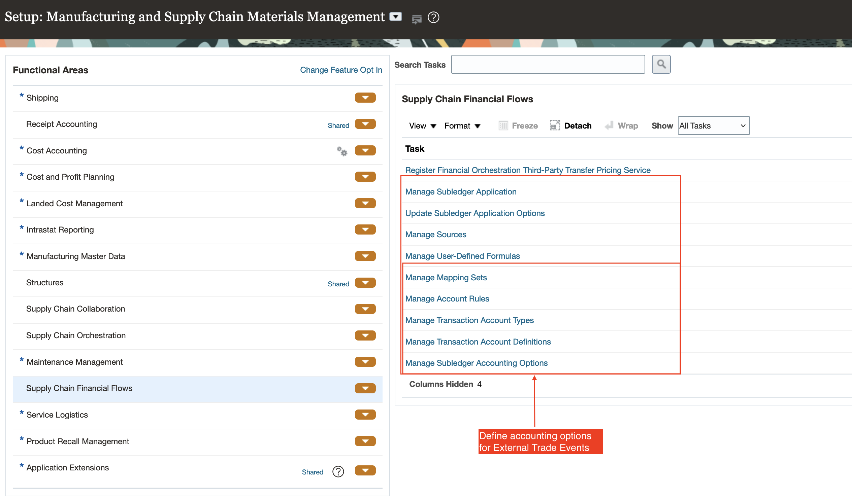Click the message icon in header

pos(417,19)
